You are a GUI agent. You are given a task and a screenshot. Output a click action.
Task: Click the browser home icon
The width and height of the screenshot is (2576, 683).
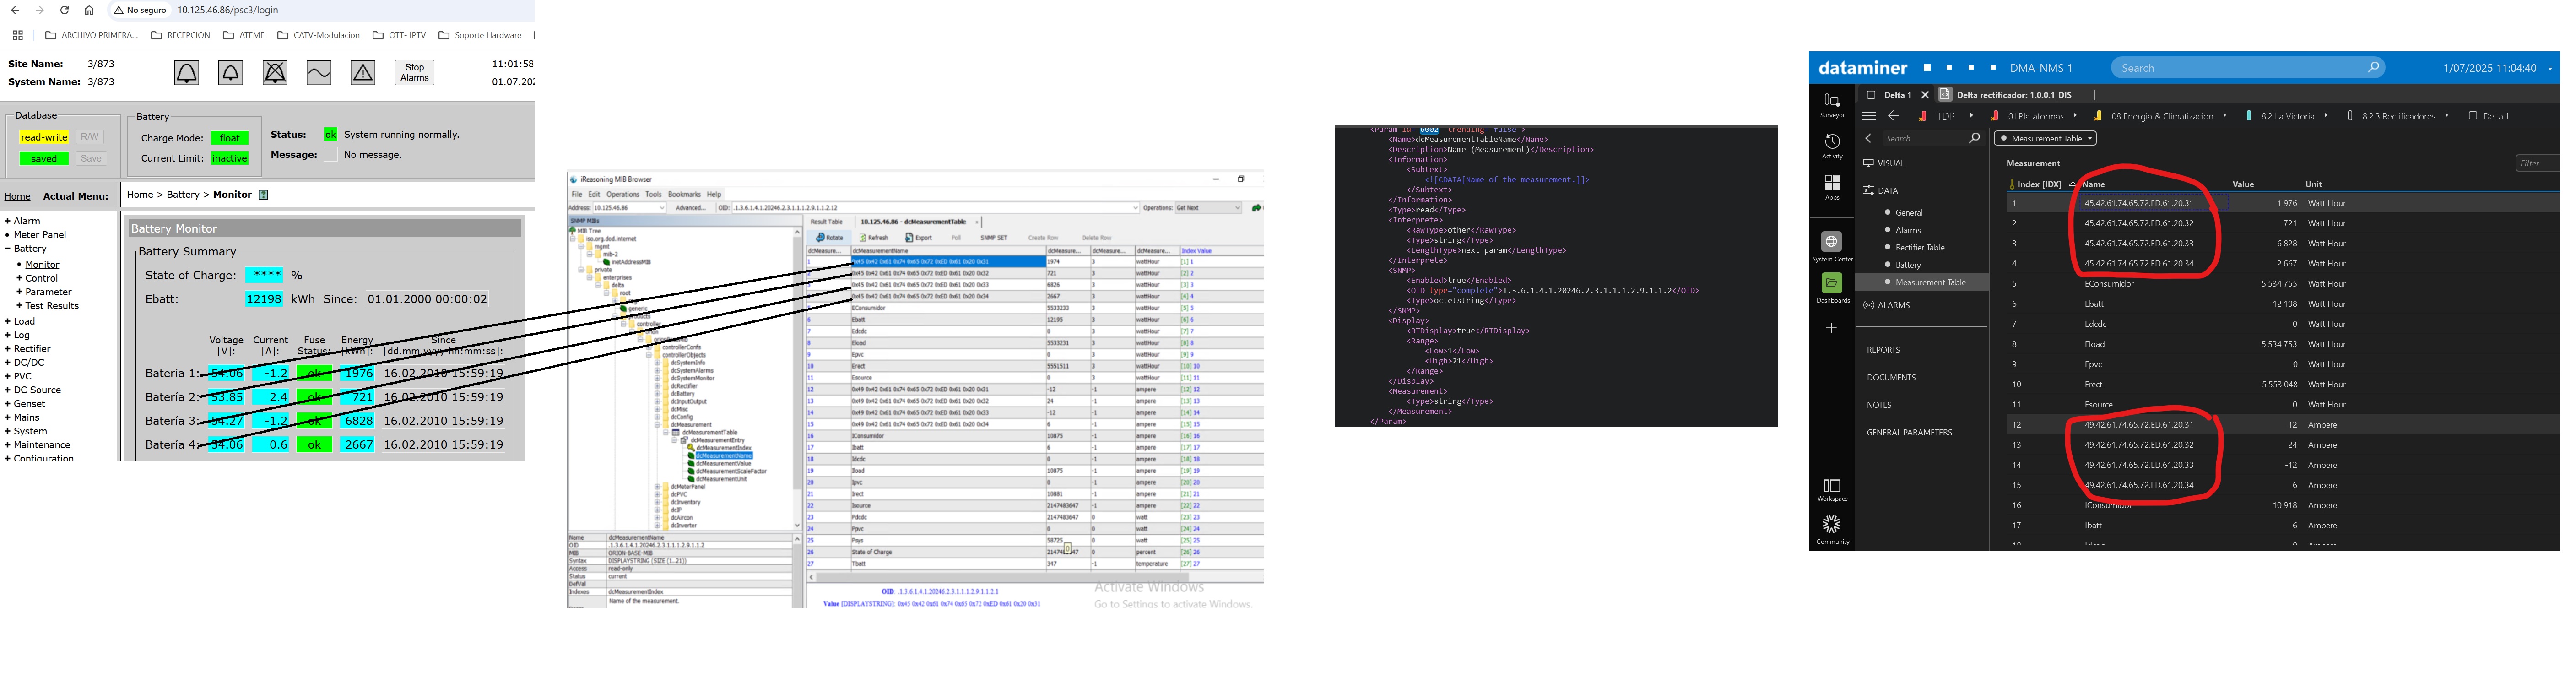coord(89,10)
